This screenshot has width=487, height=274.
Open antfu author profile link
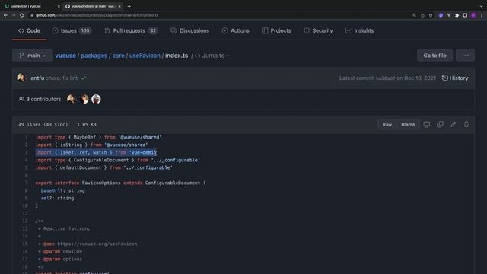click(x=37, y=78)
